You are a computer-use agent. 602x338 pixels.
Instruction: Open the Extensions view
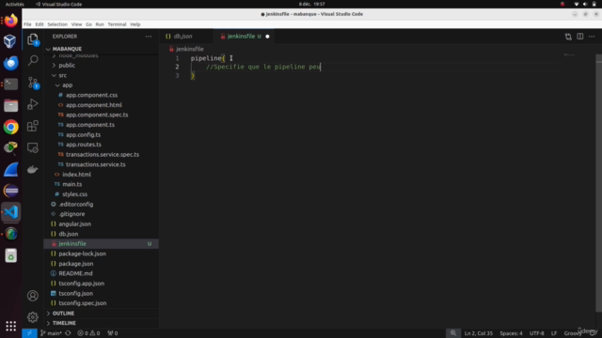coord(33,126)
